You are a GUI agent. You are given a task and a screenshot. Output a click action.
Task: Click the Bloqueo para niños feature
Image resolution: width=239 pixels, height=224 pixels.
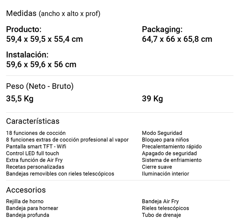[165, 140]
